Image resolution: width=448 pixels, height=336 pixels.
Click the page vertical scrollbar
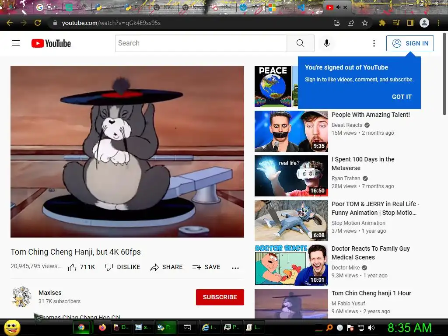[x=444, y=74]
